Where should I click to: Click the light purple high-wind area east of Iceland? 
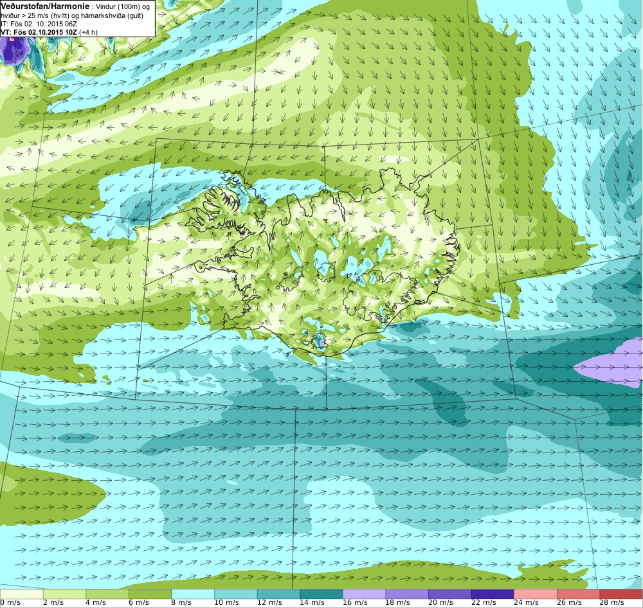pos(613,364)
